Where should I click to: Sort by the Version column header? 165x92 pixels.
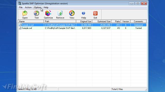(x=126, y=21)
